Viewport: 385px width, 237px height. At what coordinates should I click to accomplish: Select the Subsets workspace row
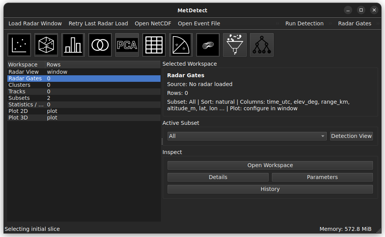click(x=84, y=98)
